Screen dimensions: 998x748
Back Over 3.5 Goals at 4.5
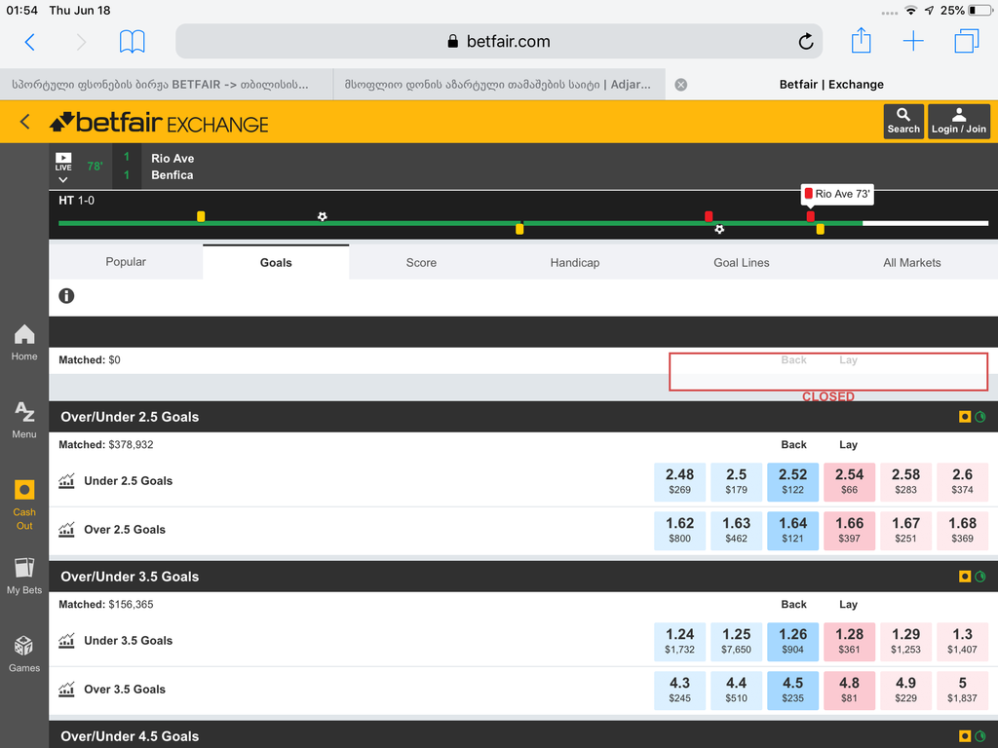(x=793, y=691)
